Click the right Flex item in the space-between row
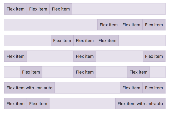Viewport: 169px width, 113px height. click(x=154, y=56)
